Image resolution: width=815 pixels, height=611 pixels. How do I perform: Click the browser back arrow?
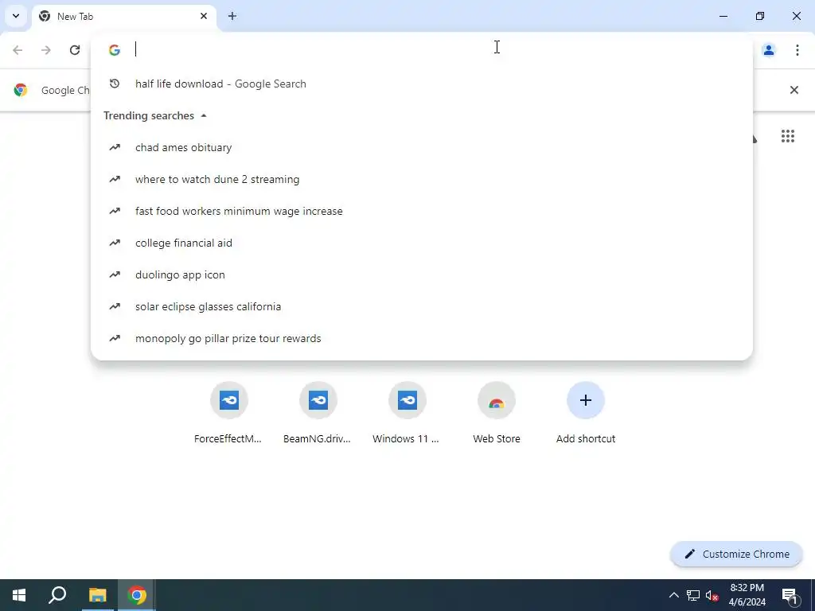tap(18, 50)
